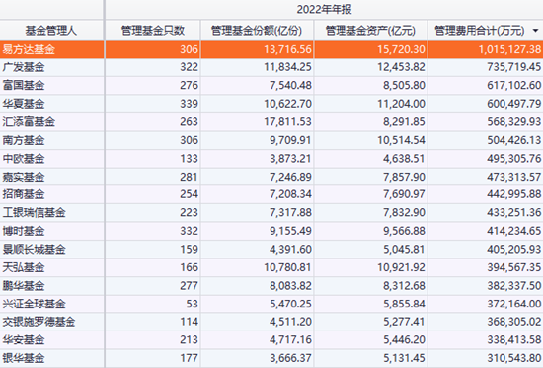Click the asset value 10,921.92
Viewport: 543px width, 368px height.
pyautogui.click(x=401, y=267)
